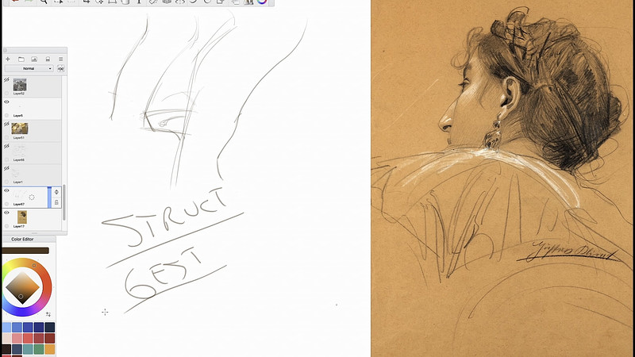Viewport: 635px width, 357px height.
Task: Pick the medium blue swatch in the top row
Action: click(x=17, y=327)
